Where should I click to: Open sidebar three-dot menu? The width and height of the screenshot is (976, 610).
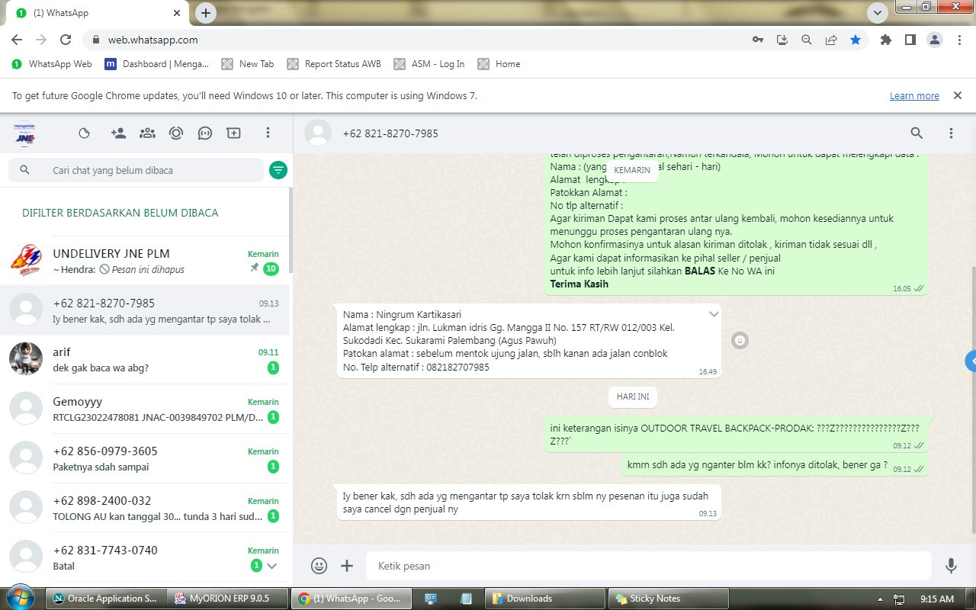268,133
